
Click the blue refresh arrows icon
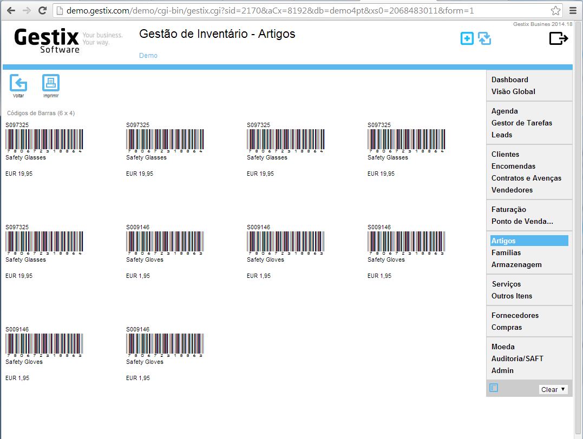tap(484, 38)
